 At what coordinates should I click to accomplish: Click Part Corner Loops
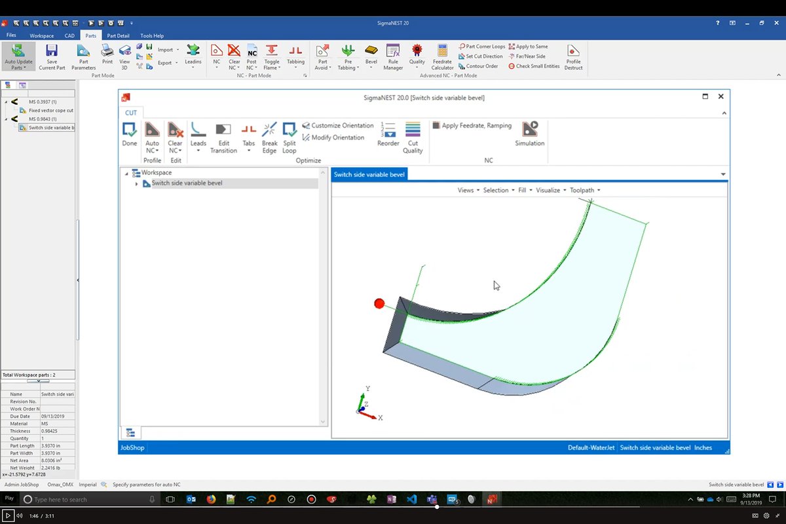(x=482, y=47)
